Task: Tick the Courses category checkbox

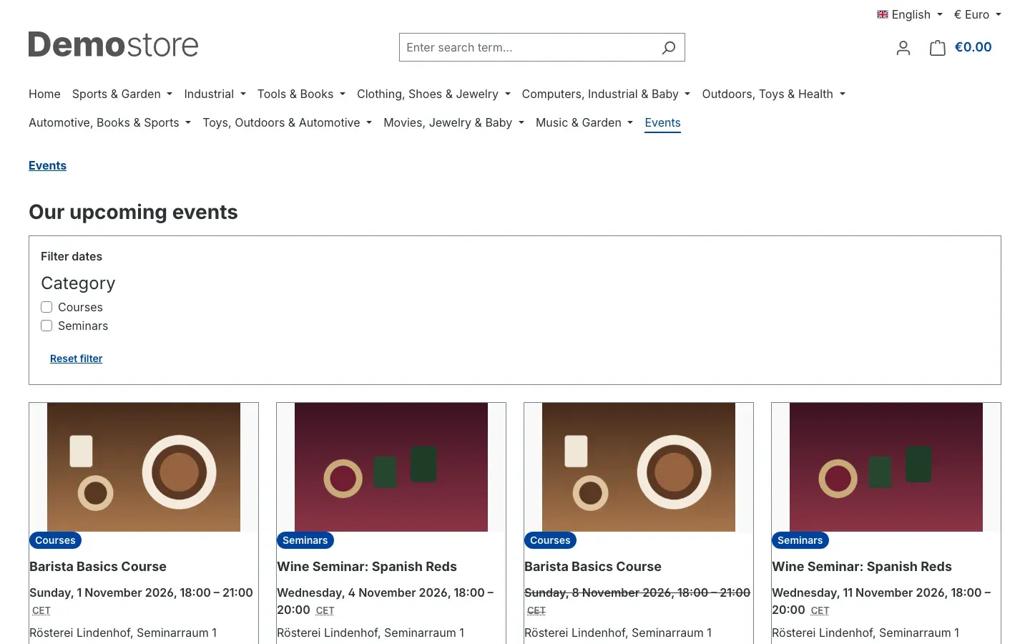Action: (x=46, y=307)
